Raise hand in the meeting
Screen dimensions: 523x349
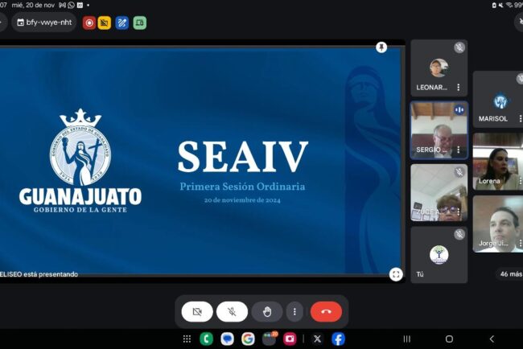[267, 312]
